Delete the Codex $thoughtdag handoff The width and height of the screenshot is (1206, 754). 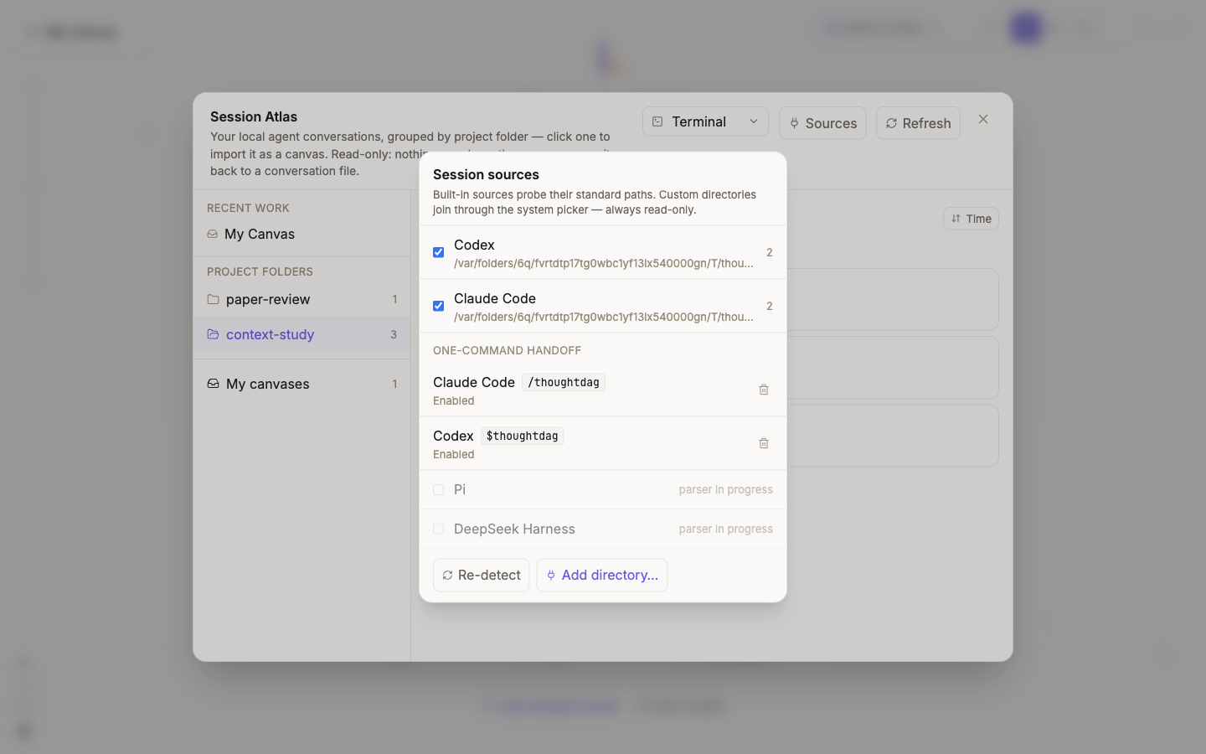click(764, 443)
